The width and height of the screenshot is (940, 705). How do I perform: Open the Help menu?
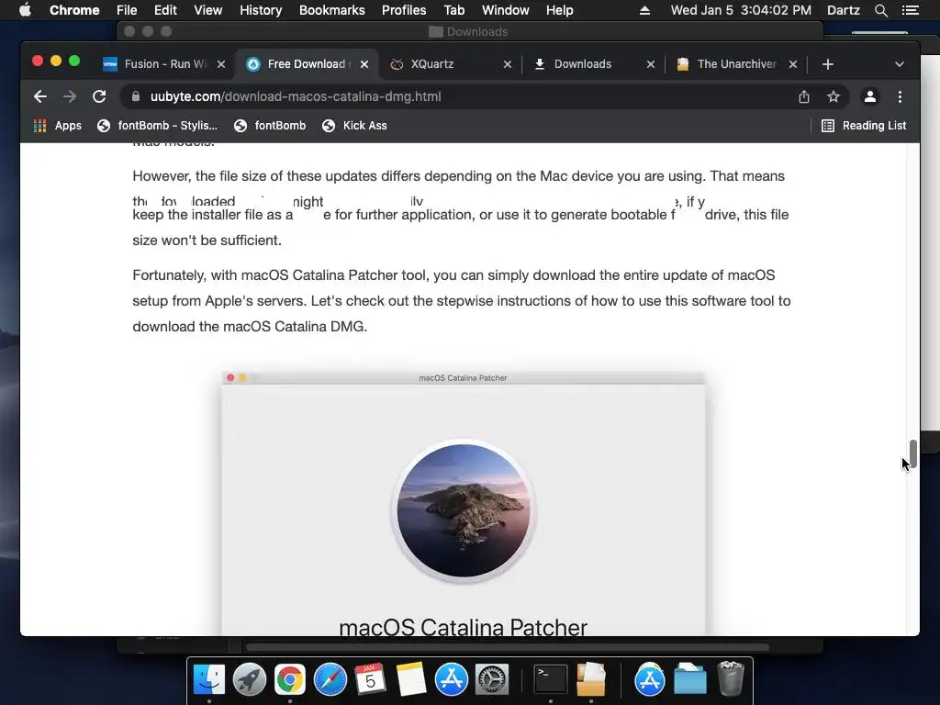[559, 10]
